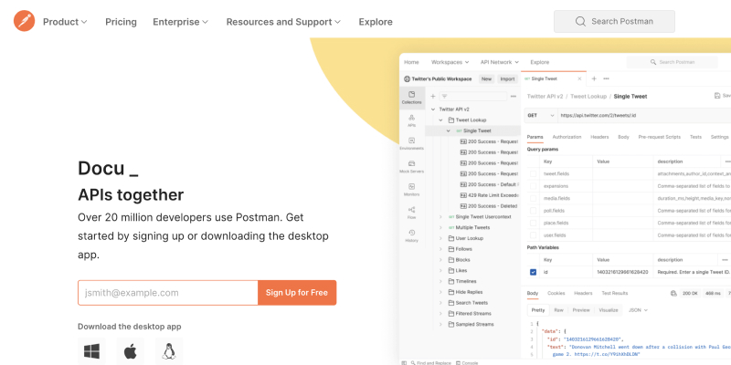
Task: Switch to the Tests tab
Action: tap(695, 137)
